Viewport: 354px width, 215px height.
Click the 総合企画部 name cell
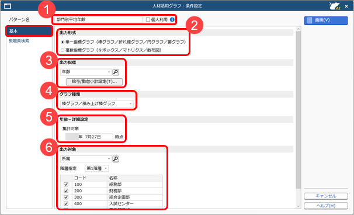[x=135, y=197]
